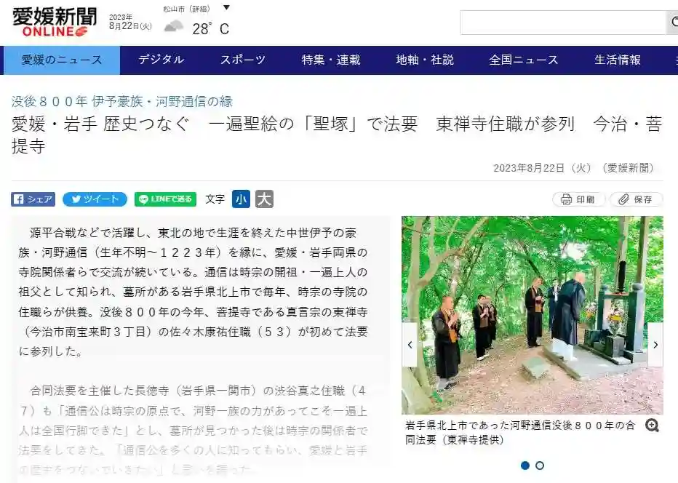The image size is (678, 483).
Task: Print the article using 印刷 icon
Action: 578,199
